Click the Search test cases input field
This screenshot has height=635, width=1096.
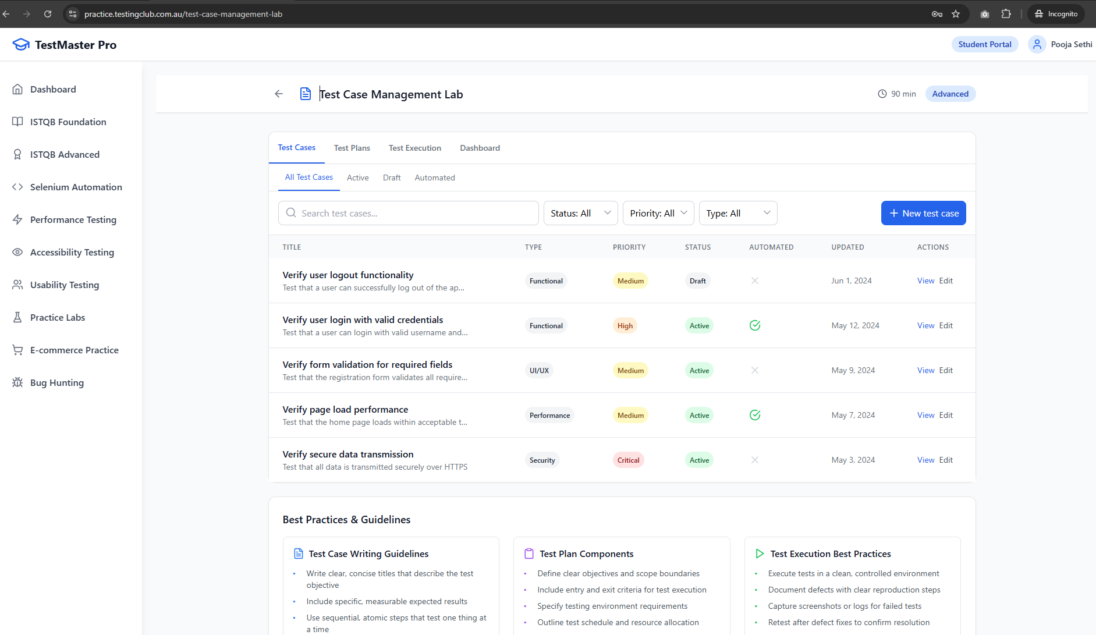(x=409, y=213)
